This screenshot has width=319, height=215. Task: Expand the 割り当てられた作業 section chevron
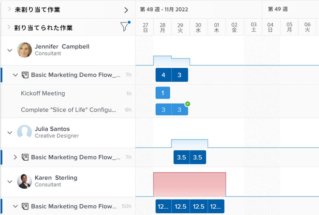point(9,27)
